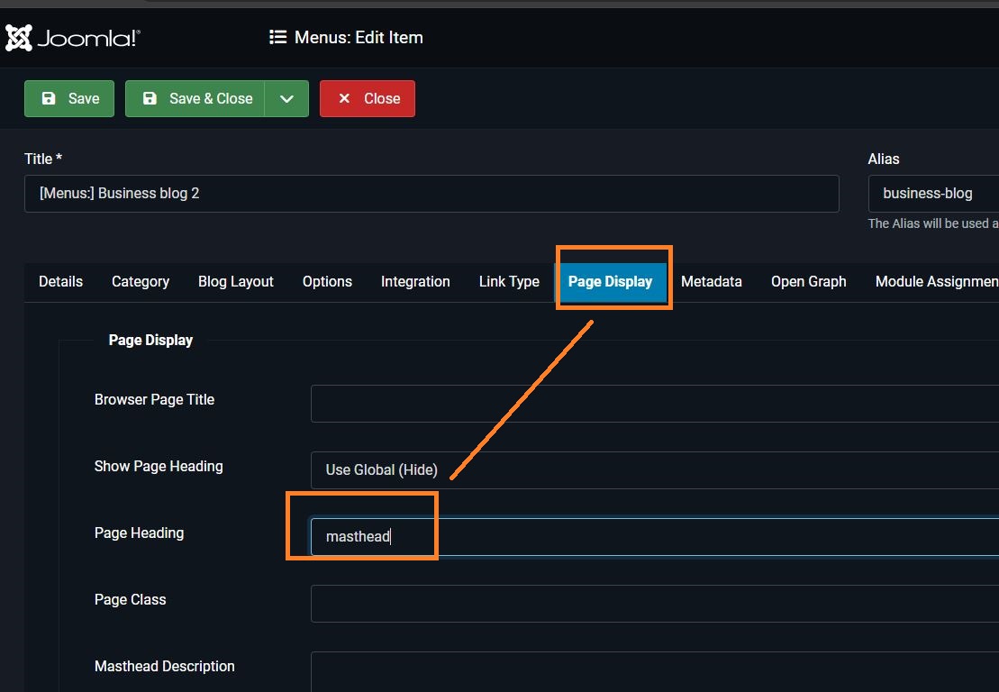
Task: Click the list icon beside Menus: Edit Item
Action: [x=277, y=38]
